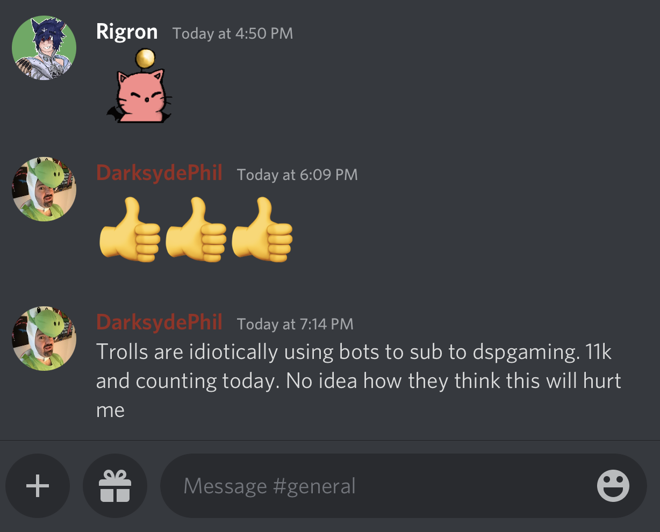
Task: Click DarksydePhil username on 7:14 PM message
Action: click(x=159, y=323)
